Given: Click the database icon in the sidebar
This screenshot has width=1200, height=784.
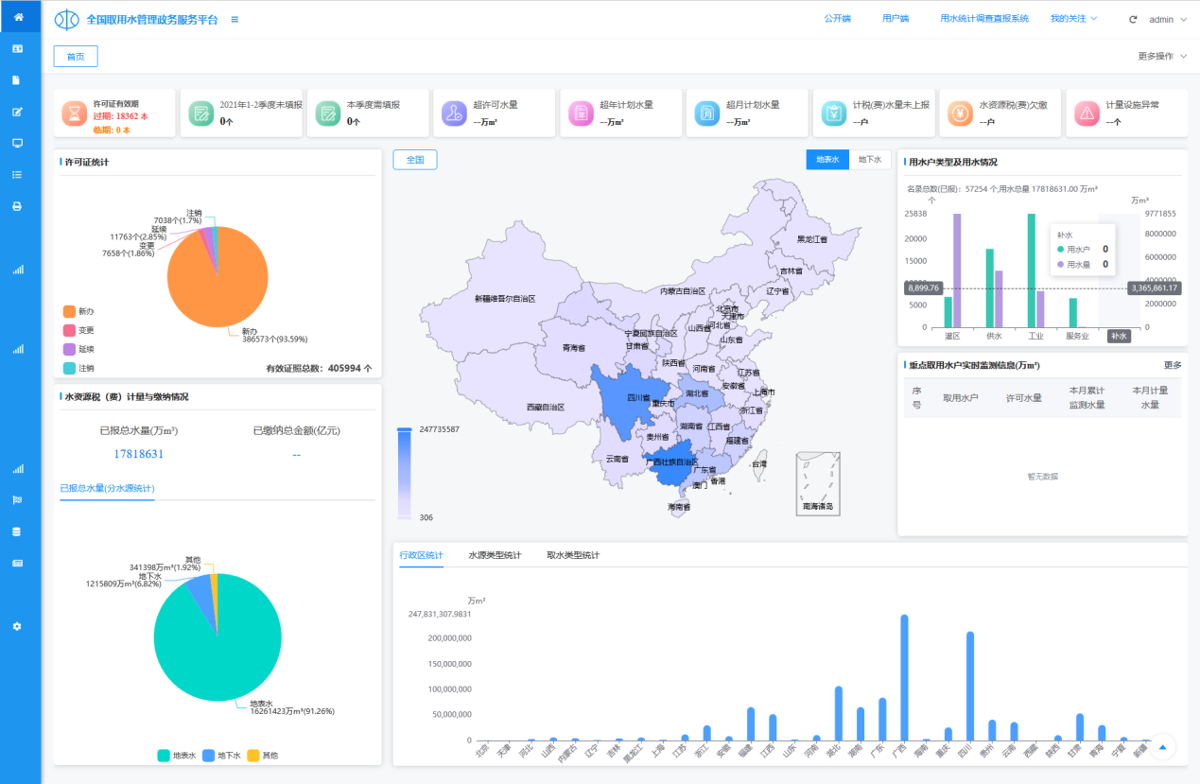Looking at the screenshot, I should click(x=17, y=531).
